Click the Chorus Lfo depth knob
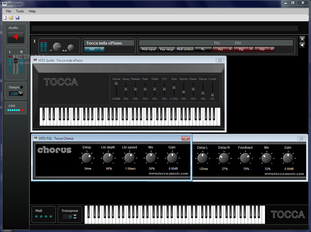Screen dimensions: 311x232 [x=108, y=158]
